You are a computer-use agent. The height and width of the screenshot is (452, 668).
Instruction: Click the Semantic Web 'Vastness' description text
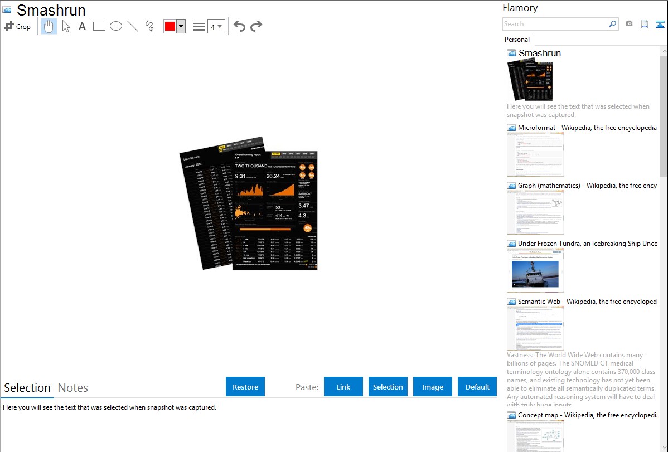pos(582,380)
